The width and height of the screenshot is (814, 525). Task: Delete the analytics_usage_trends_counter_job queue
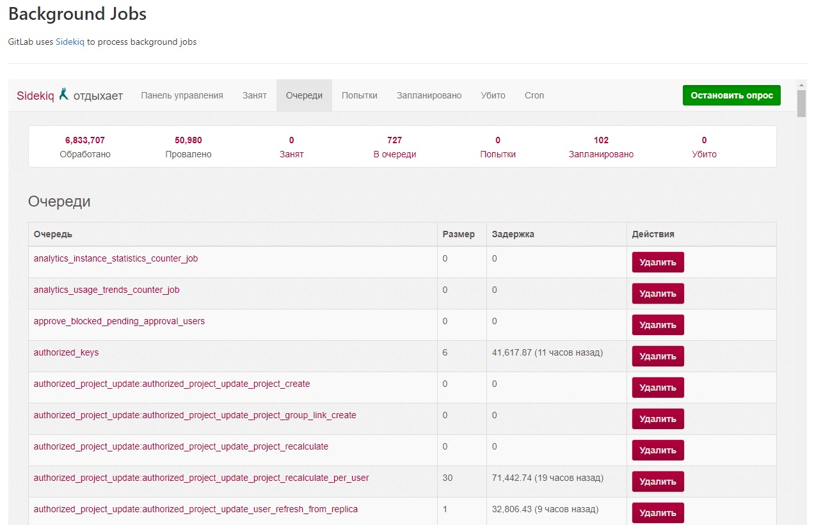(657, 293)
